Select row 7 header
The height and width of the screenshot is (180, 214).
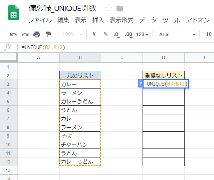click(x=9, y=119)
